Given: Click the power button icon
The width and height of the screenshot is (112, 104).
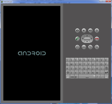Looking at the screenshot, I should pos(97,30).
